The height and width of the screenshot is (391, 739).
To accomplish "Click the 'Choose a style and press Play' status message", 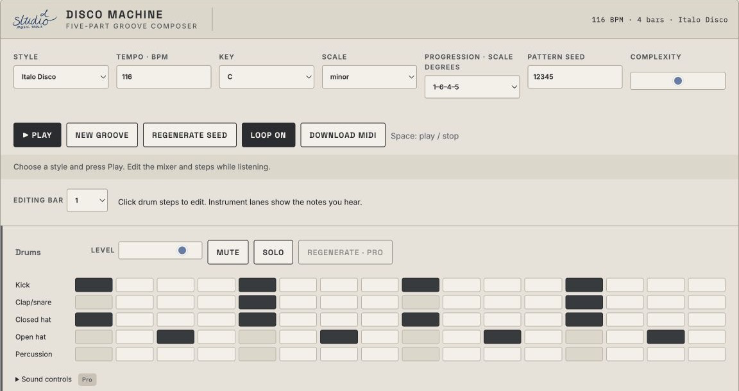I will click(x=142, y=167).
